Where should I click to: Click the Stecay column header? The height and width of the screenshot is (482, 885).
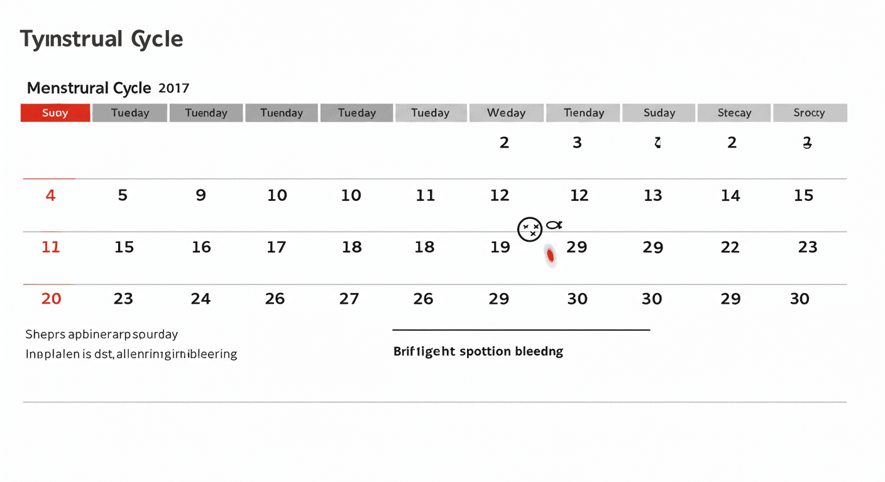point(734,113)
